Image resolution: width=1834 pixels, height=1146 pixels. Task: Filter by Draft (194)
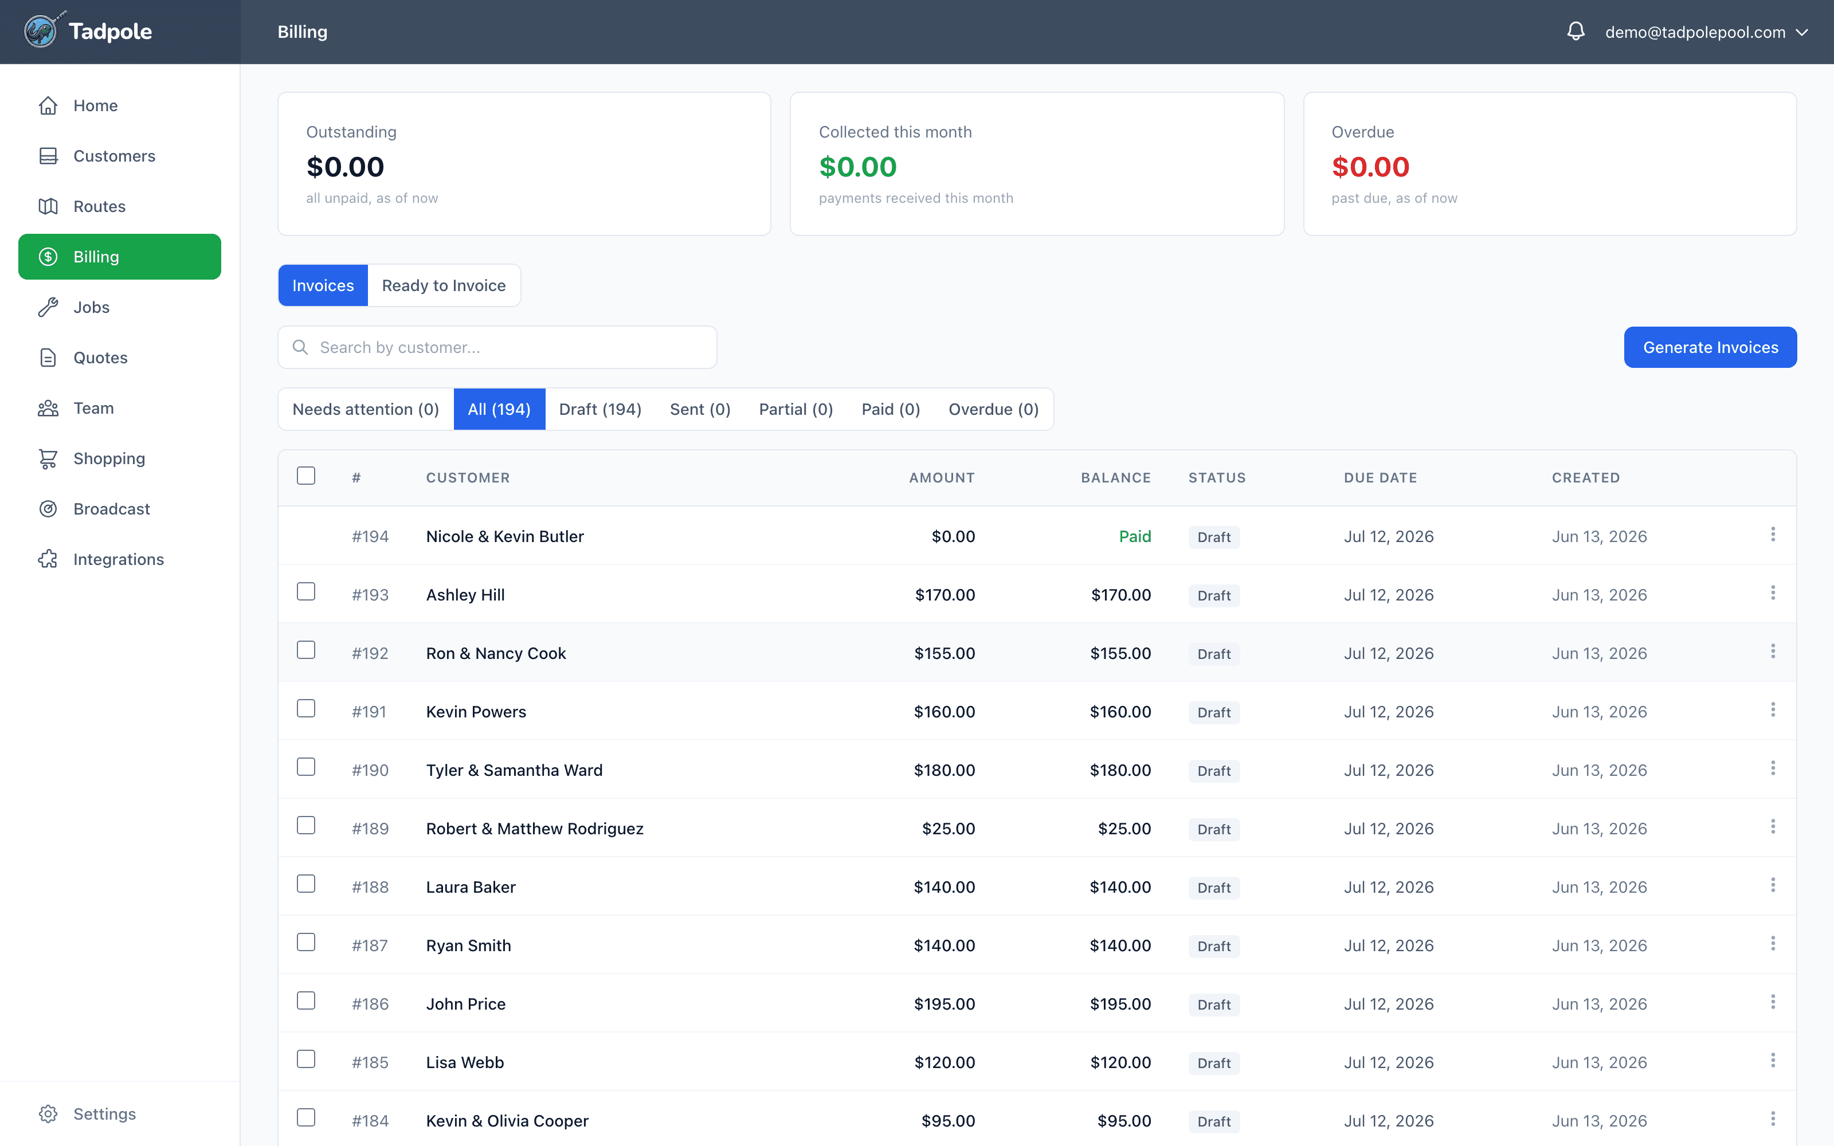(600, 409)
